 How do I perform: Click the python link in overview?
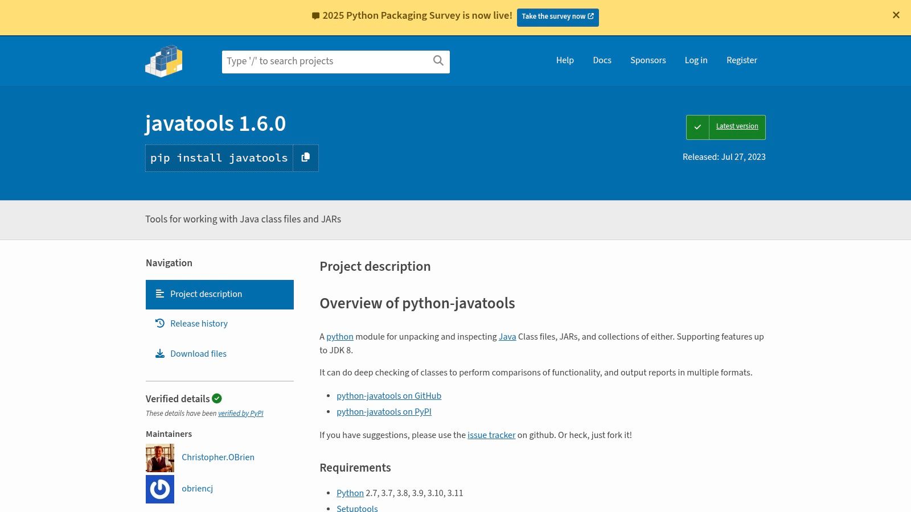[x=340, y=337]
